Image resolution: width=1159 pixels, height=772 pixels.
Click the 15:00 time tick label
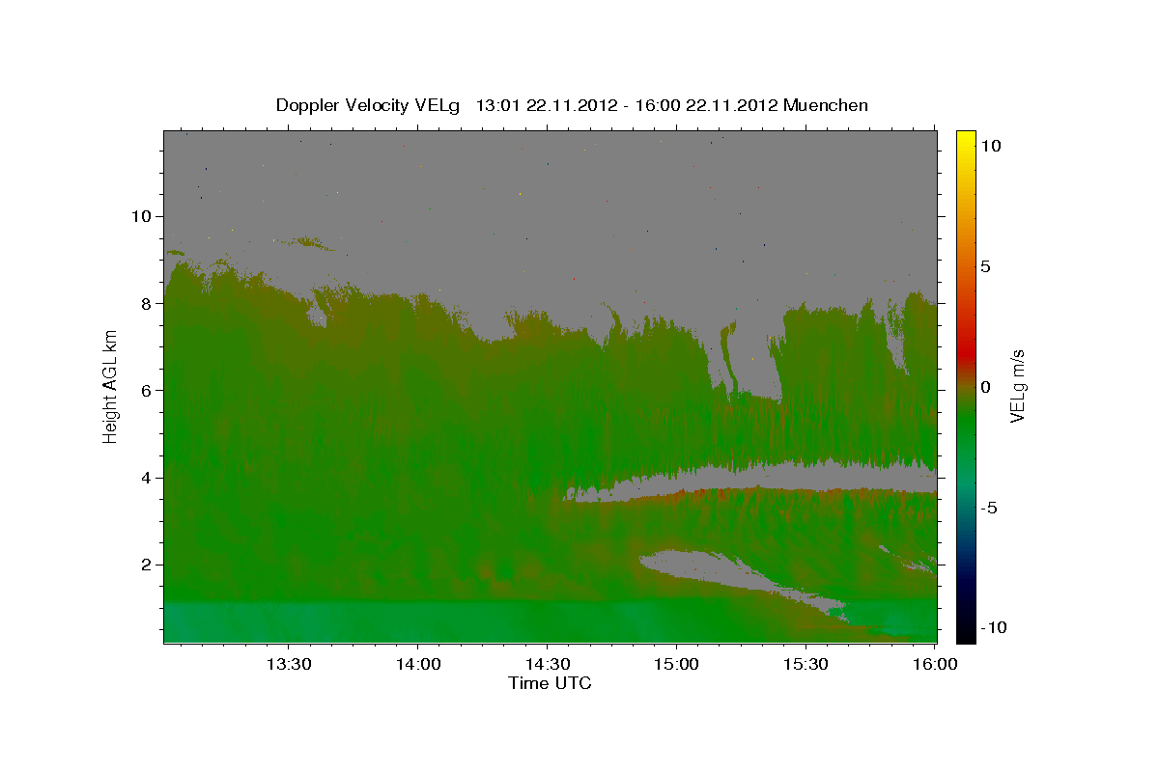pos(676,665)
